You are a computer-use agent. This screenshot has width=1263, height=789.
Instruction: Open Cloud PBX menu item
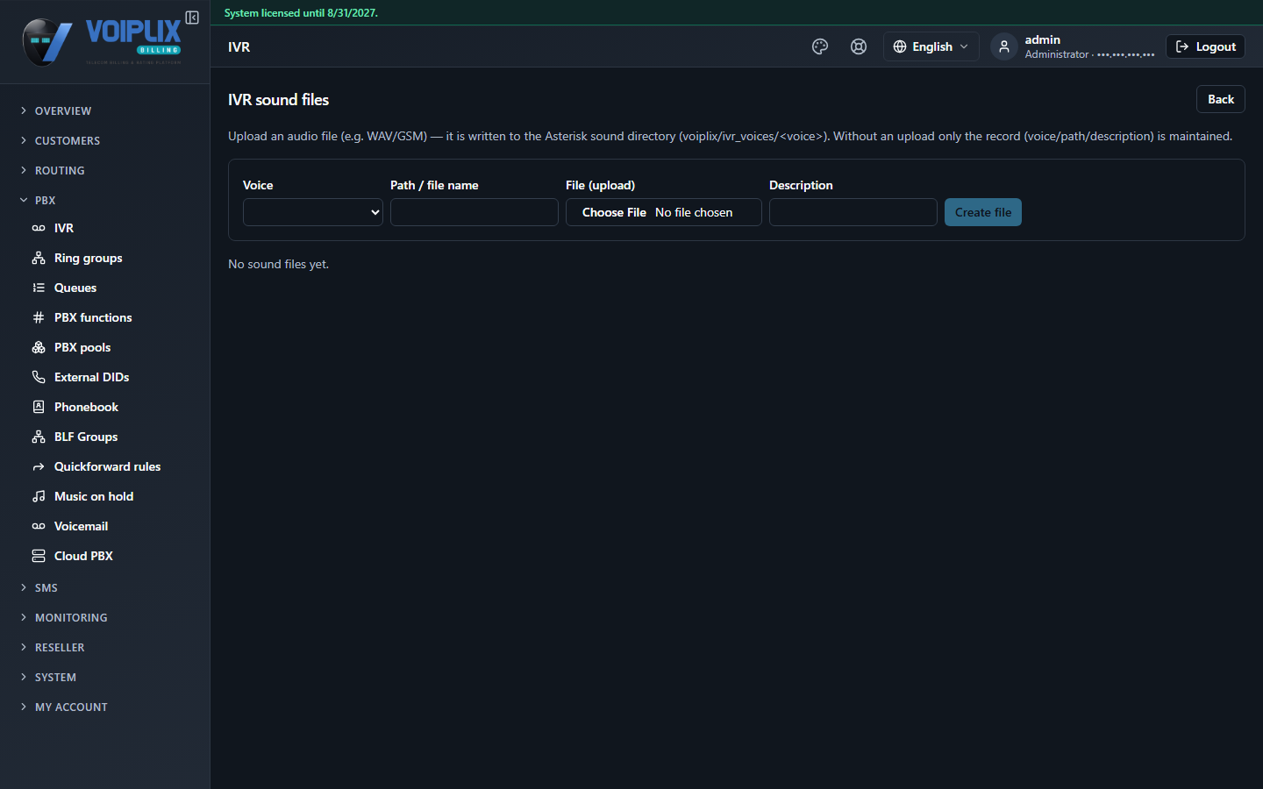(111, 556)
